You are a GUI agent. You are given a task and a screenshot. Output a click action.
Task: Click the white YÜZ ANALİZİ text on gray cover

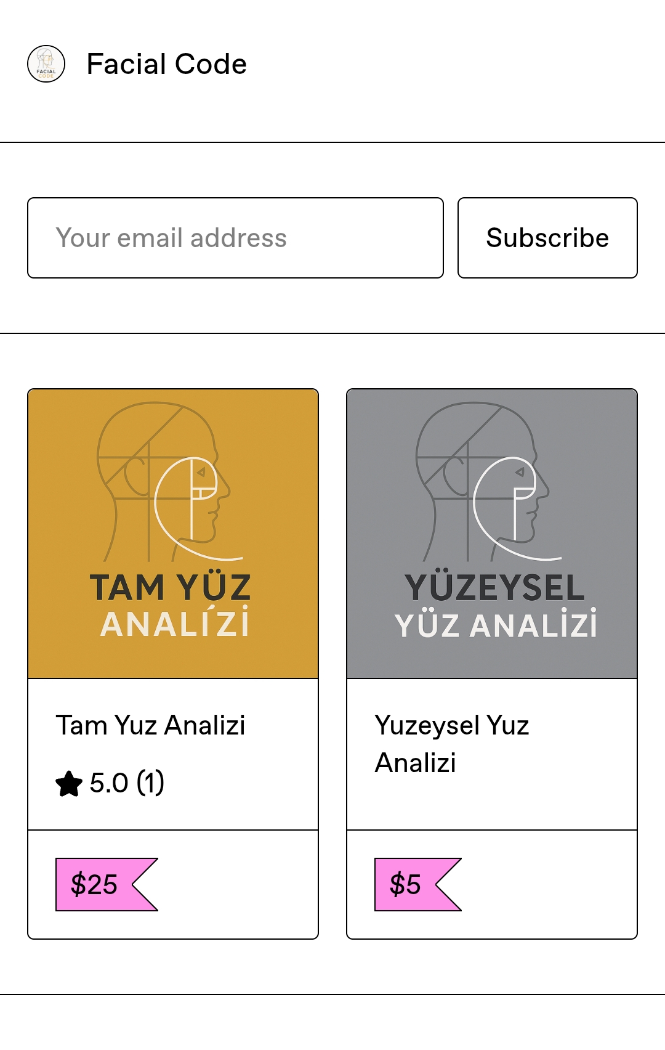coord(496,625)
